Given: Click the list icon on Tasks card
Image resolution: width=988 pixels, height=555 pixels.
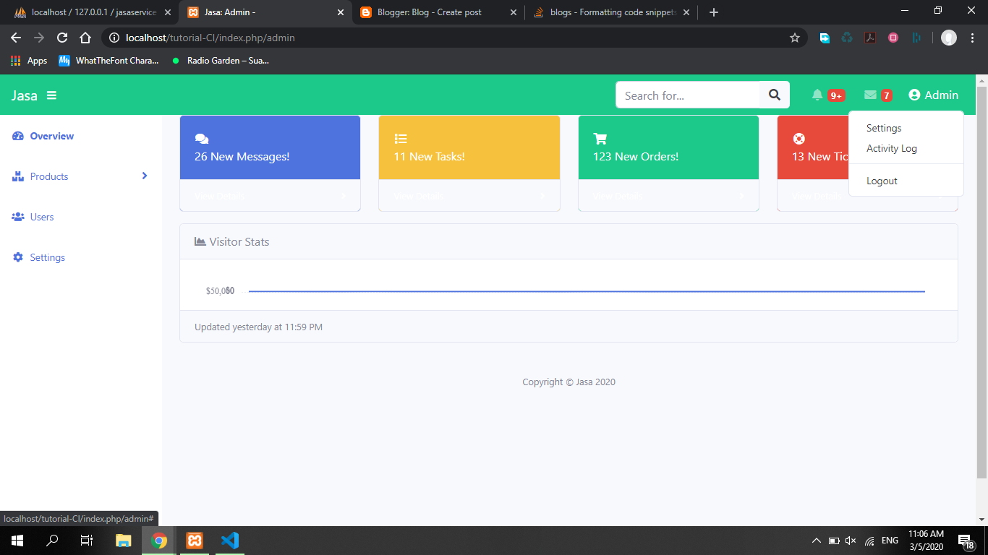Looking at the screenshot, I should 401,139.
